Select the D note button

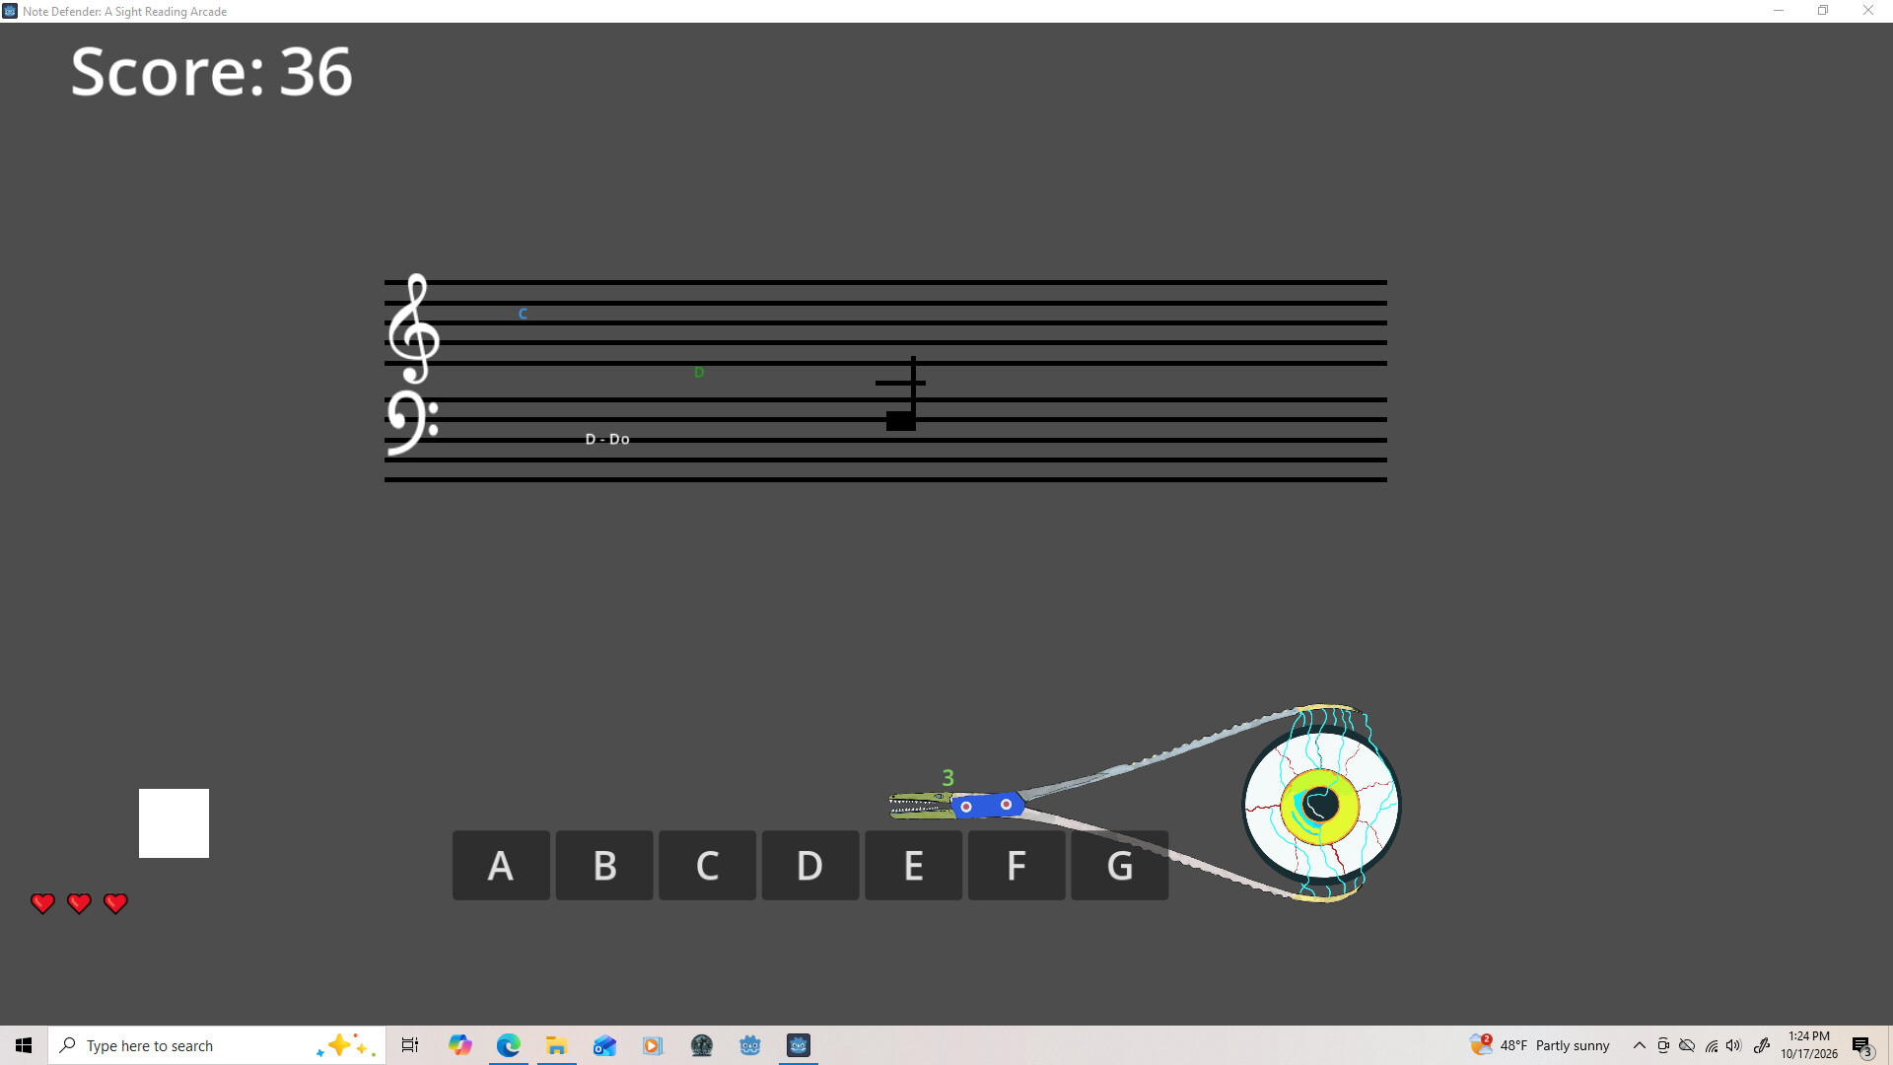pyautogui.click(x=810, y=865)
